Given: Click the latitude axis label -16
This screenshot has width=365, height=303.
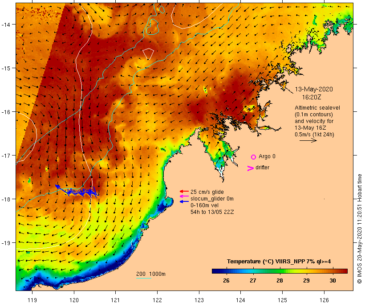Looking at the screenshot, I should pos(5,112).
